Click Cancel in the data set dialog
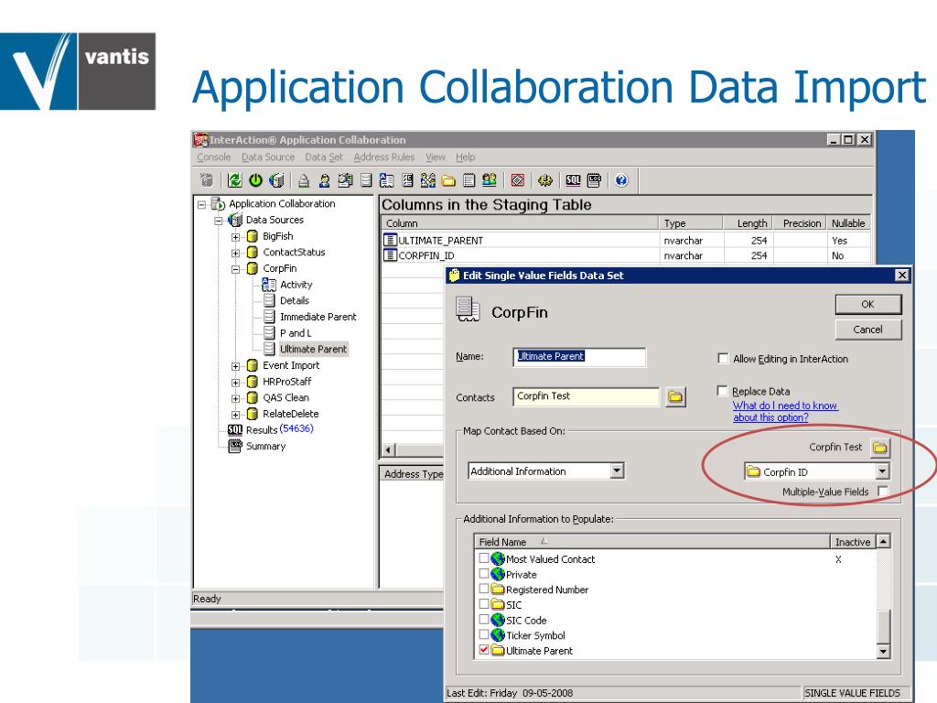This screenshot has width=937, height=703. 867,330
